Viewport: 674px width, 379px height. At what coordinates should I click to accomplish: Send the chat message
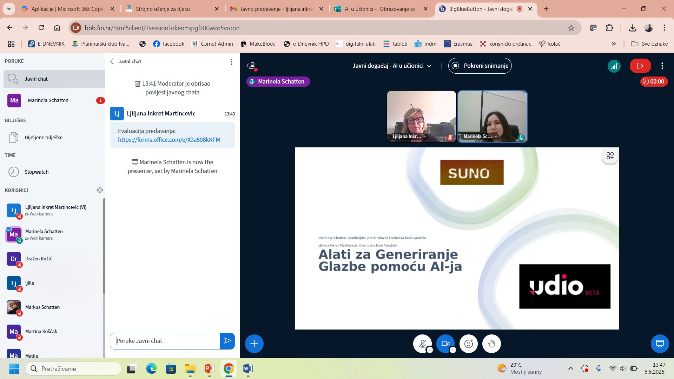pos(227,341)
